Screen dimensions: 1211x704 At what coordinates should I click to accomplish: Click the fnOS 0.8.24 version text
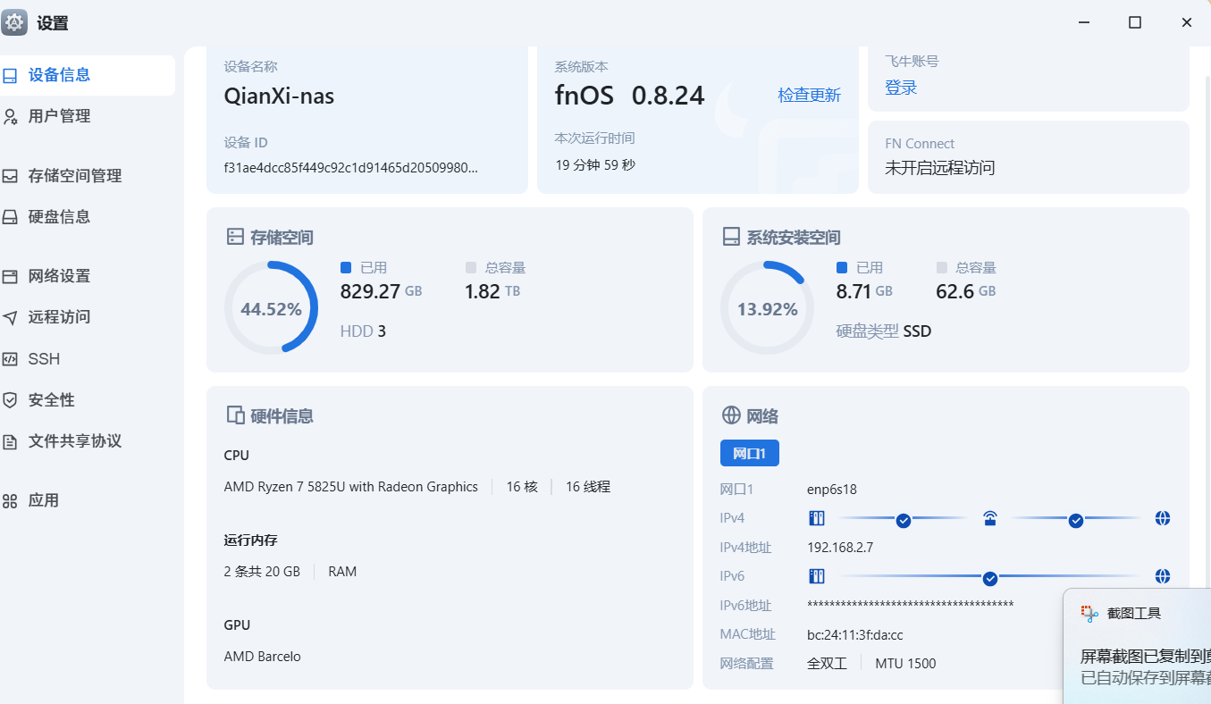point(630,96)
